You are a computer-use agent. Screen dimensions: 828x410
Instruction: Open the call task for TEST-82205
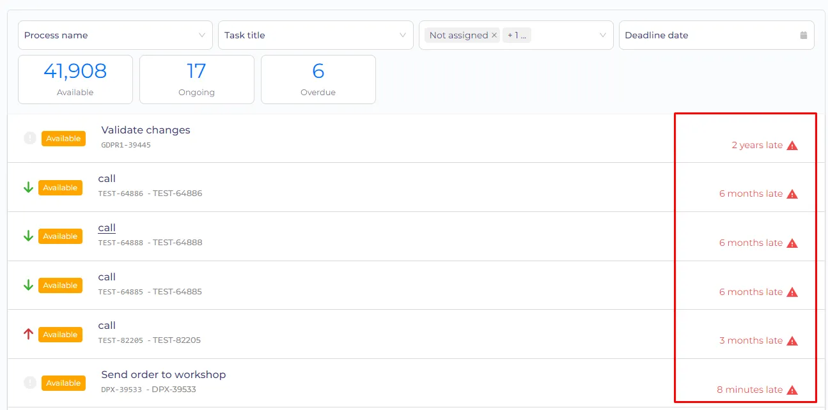tap(107, 326)
